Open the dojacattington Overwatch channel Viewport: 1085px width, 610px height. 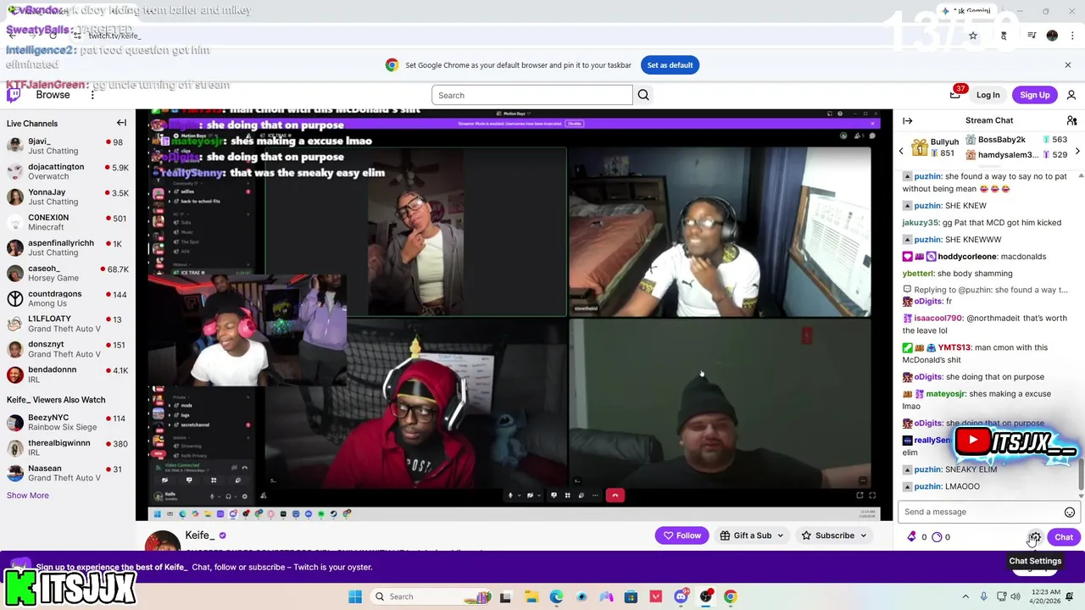[x=68, y=171]
